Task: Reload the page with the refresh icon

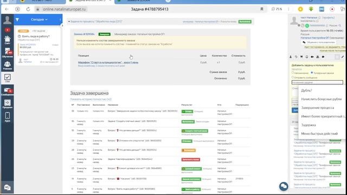Action: click(x=28, y=9)
